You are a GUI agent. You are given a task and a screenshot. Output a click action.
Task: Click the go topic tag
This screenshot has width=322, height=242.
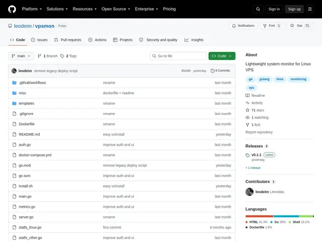pos(251,79)
